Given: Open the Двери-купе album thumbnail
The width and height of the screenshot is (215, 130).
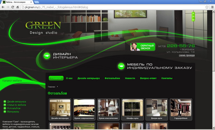Looking at the screenshot, I should pyautogui.click(x=157, y=109).
